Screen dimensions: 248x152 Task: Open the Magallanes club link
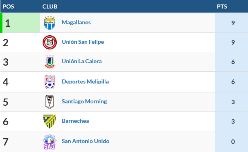[x=76, y=22]
